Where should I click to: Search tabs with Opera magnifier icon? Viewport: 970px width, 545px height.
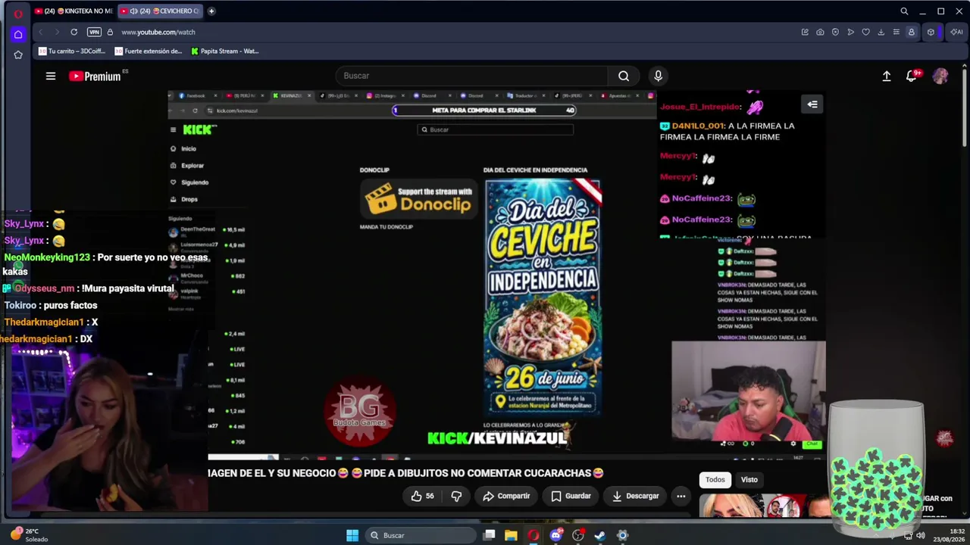[904, 11]
